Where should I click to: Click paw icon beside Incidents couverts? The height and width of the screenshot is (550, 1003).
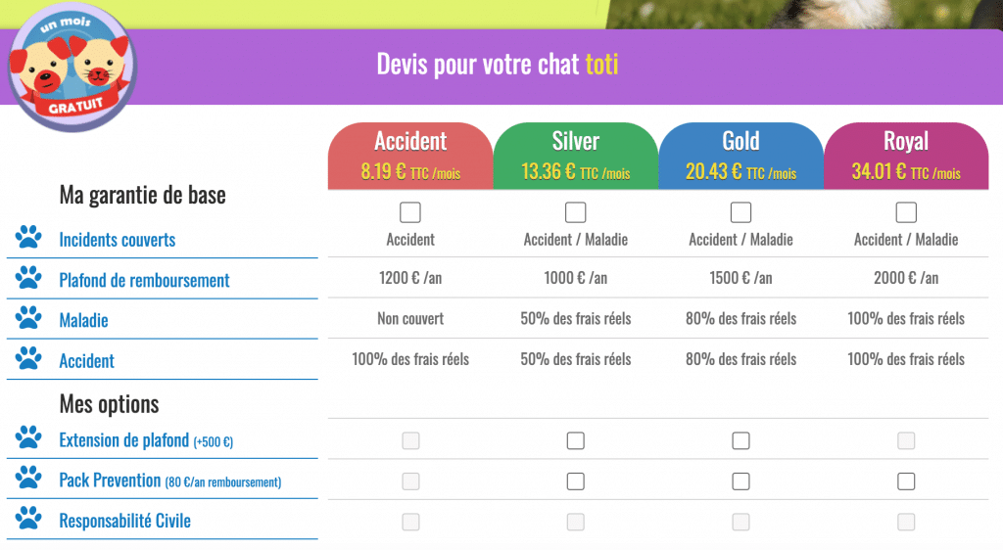(28, 238)
